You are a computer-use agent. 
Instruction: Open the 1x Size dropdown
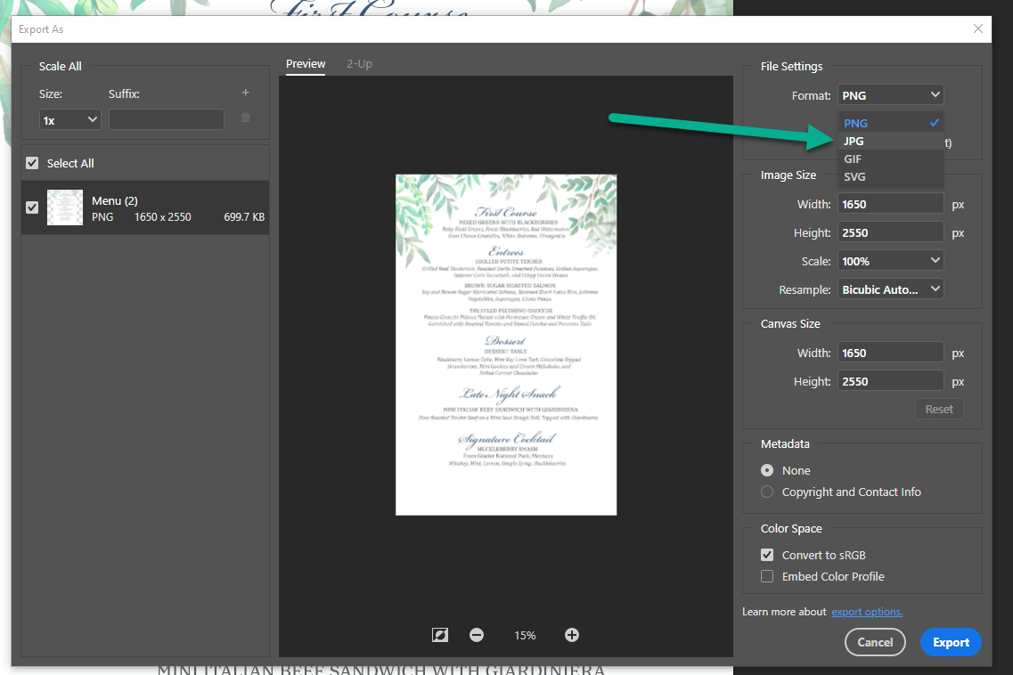tap(69, 118)
